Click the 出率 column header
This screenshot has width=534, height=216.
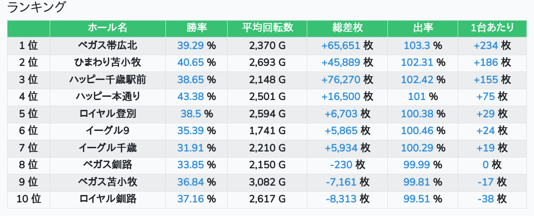click(423, 28)
